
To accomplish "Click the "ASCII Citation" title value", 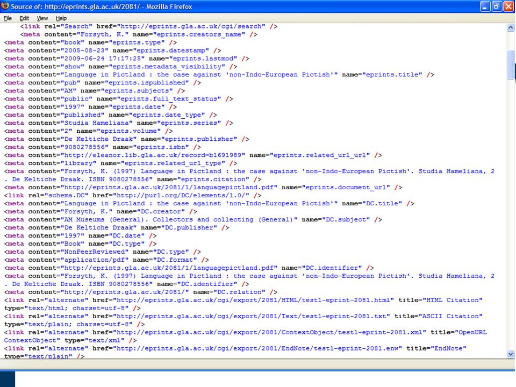I will (x=450, y=316).
